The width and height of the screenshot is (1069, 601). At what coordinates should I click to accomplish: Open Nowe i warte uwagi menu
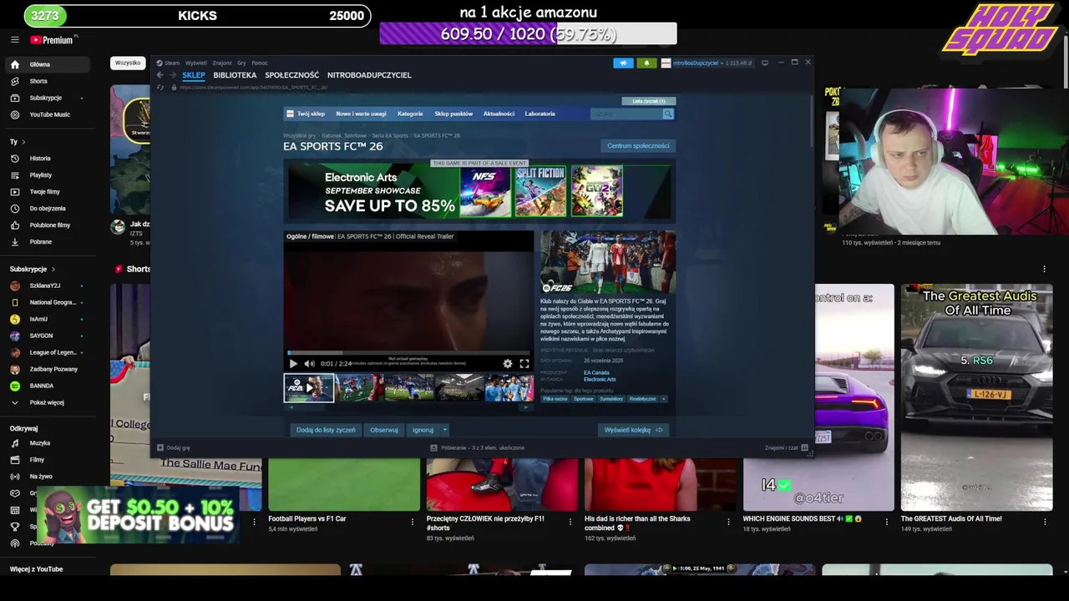[361, 114]
